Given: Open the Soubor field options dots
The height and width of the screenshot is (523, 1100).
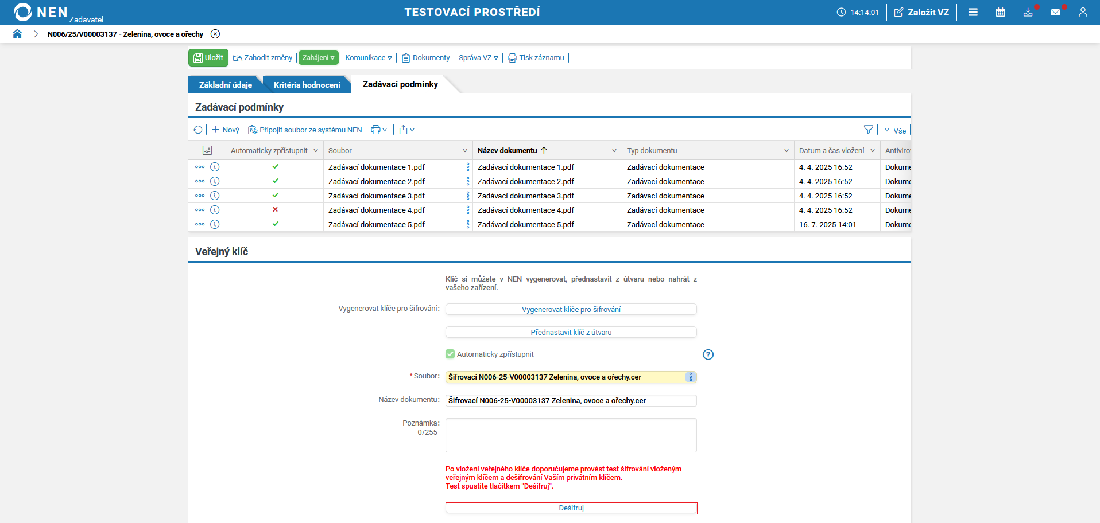Looking at the screenshot, I should click(x=691, y=377).
